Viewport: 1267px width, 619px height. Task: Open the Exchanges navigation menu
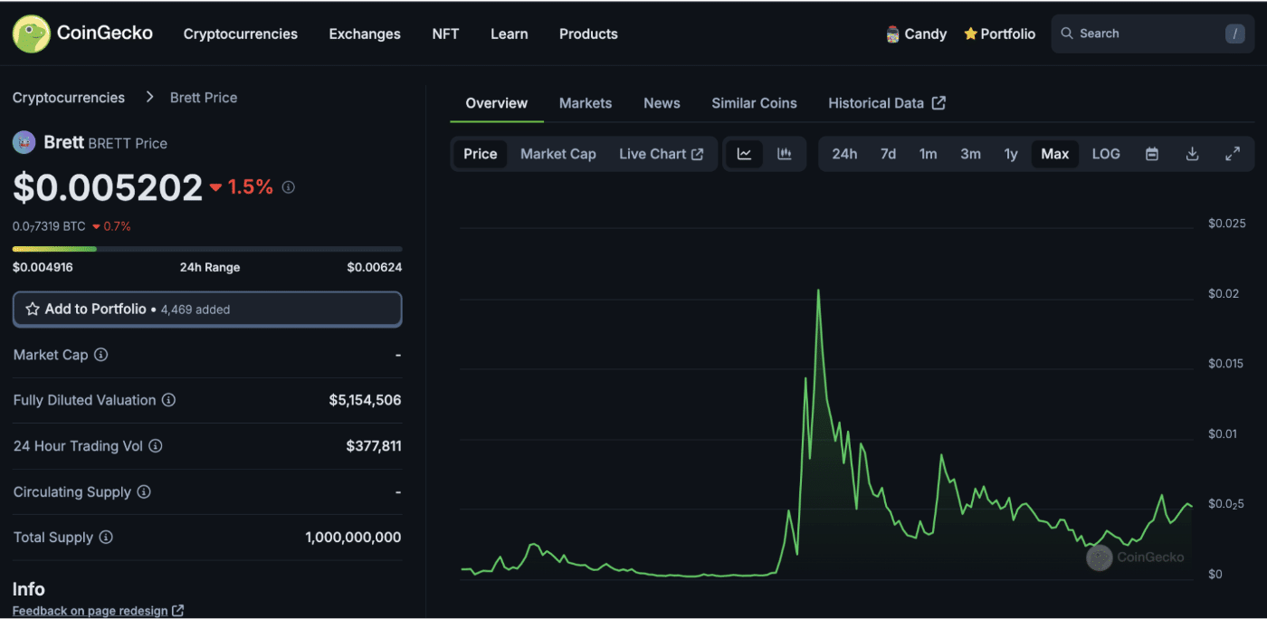coord(365,33)
